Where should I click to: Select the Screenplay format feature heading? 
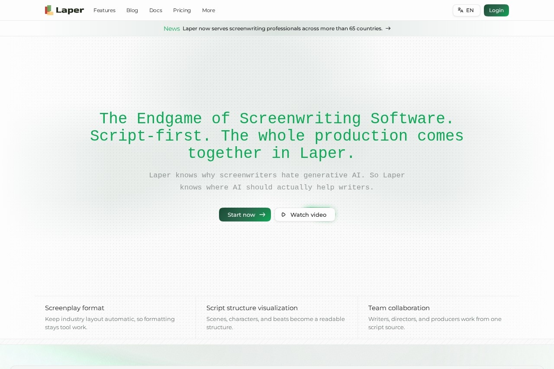tap(74, 308)
